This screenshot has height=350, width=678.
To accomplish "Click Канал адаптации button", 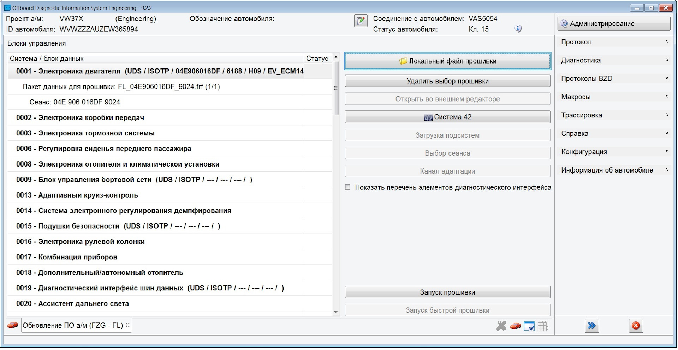I will click(447, 171).
